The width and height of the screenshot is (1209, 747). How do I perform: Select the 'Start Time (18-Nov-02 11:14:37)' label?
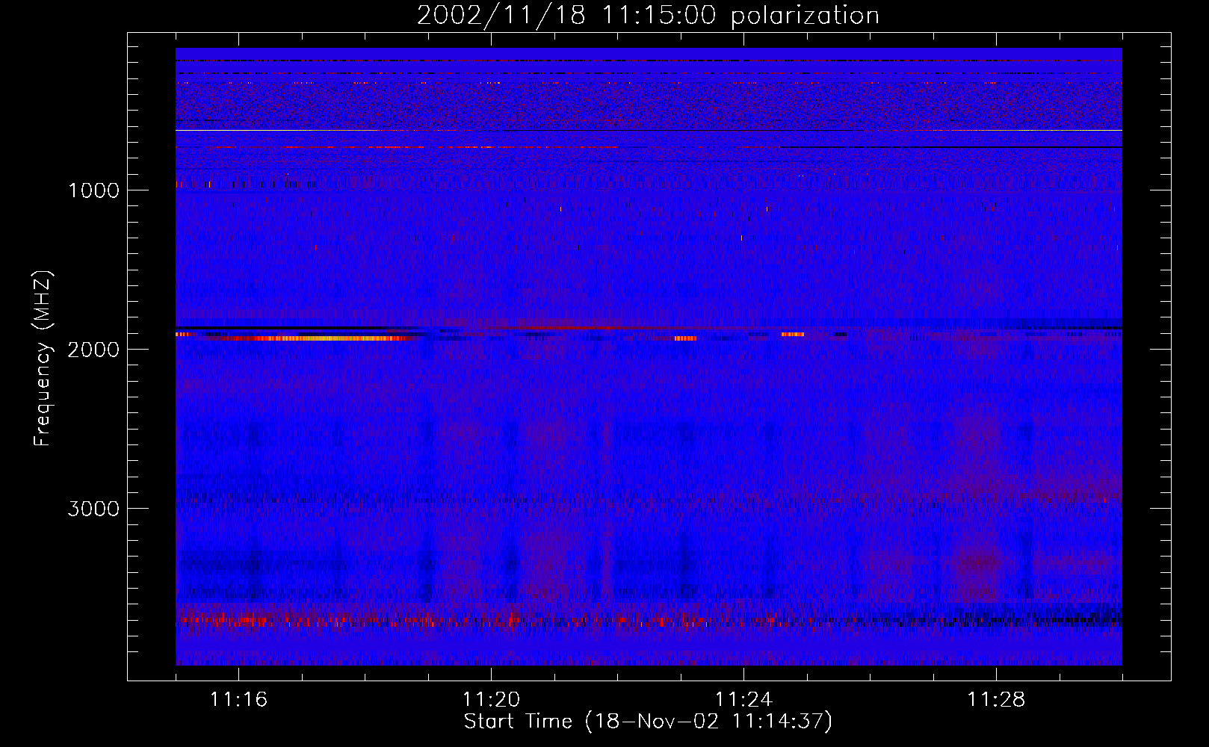coord(648,722)
